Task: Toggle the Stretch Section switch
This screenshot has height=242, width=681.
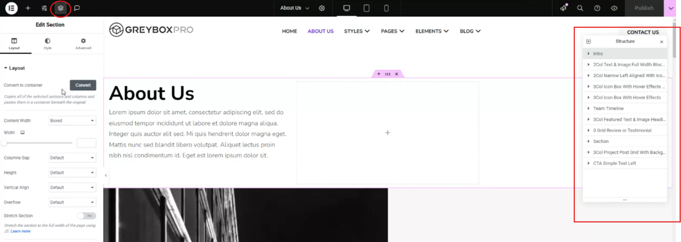Action: pos(87,216)
